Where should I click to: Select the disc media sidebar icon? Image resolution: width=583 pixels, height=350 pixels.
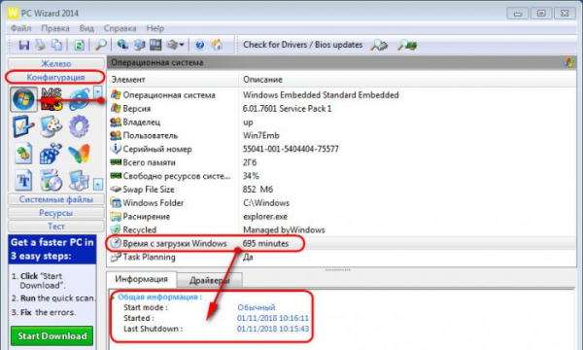click(x=51, y=180)
